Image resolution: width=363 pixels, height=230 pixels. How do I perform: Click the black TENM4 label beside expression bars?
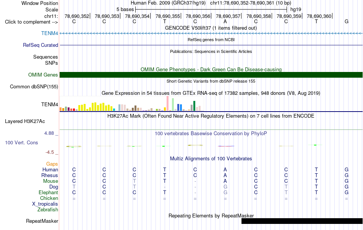[x=50, y=104]
